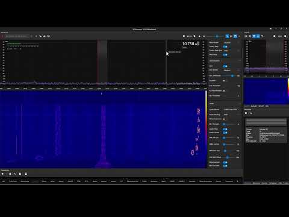Click the mini waterfall in the right panel
Screen dimensions: 289x217
(266, 91)
